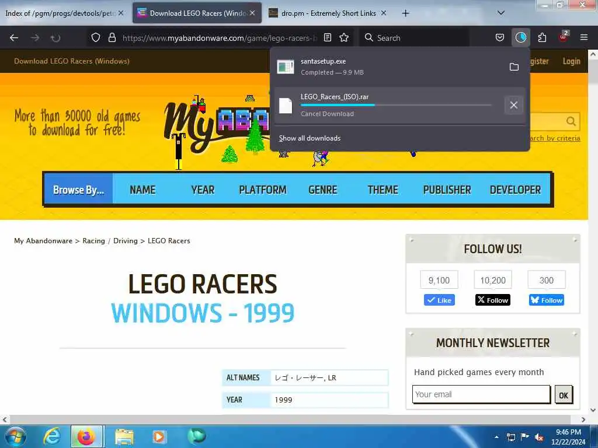The image size is (598, 448).
Task: Click the taskbar clock 9:46 PM
Action: click(568, 432)
